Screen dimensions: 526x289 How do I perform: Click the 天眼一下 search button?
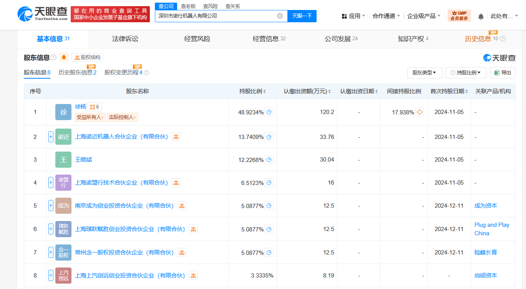click(x=302, y=16)
